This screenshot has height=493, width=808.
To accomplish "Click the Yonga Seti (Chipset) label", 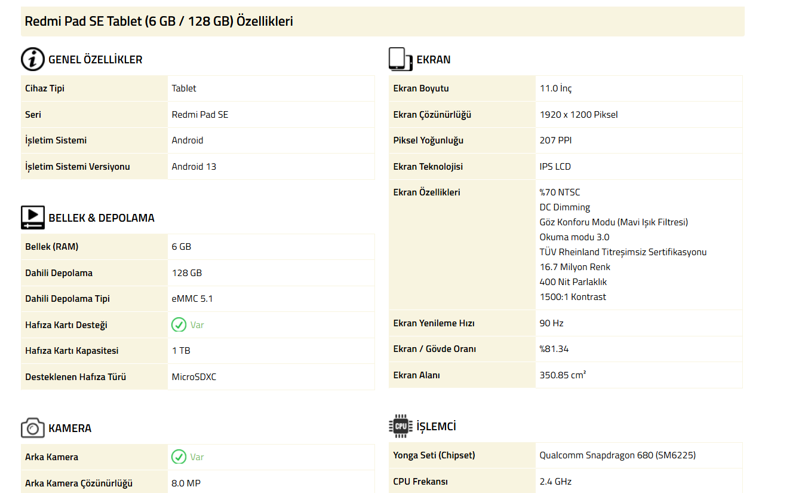I will pyautogui.click(x=434, y=455).
